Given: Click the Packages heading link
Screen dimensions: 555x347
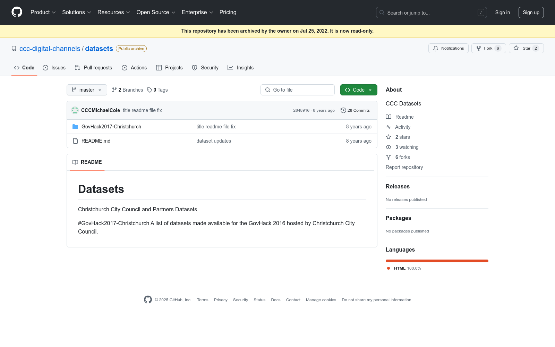Looking at the screenshot, I should coord(398,218).
